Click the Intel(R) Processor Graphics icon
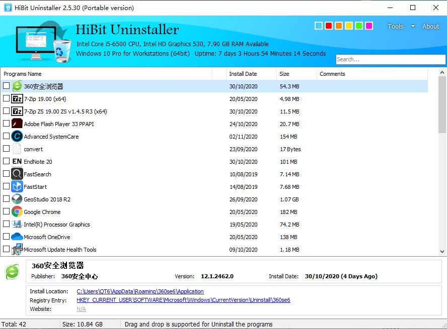The image size is (447, 329). pos(17,224)
